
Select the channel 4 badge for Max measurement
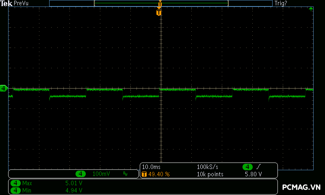(x=16, y=183)
